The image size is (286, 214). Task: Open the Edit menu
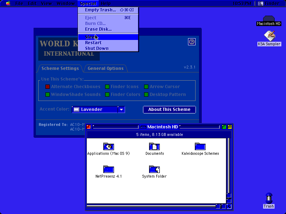[x=32, y=3]
